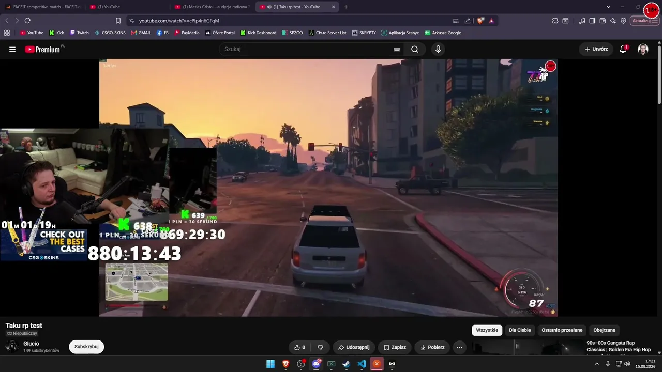Switch to Matias Cristal audycja tab

[x=212, y=7]
